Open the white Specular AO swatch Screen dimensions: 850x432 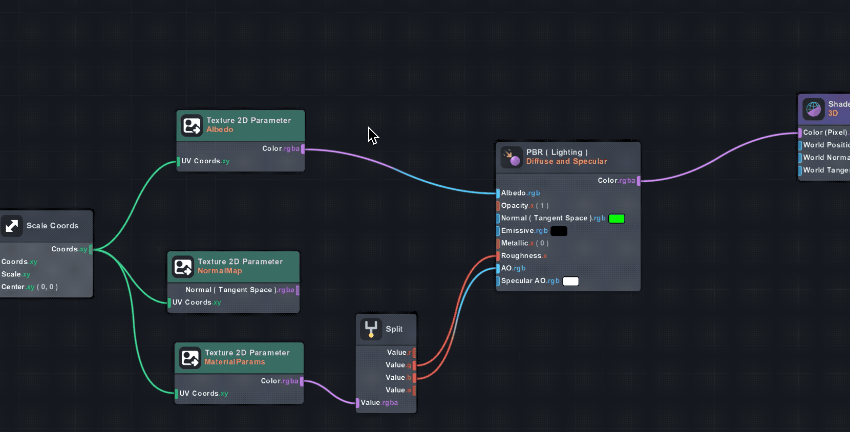570,281
